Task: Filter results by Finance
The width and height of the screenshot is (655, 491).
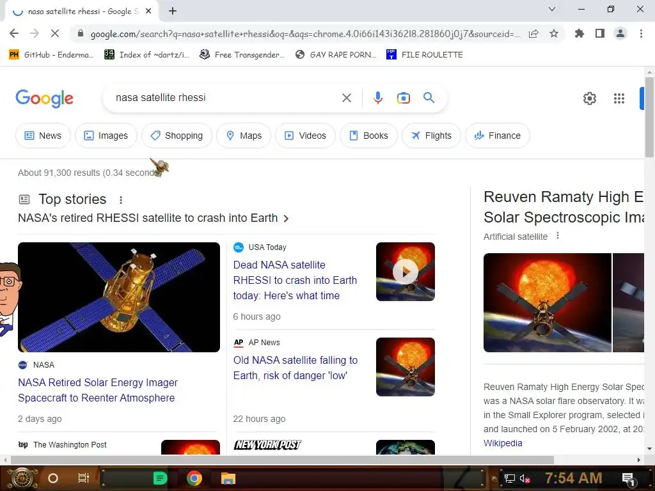Action: click(x=497, y=136)
